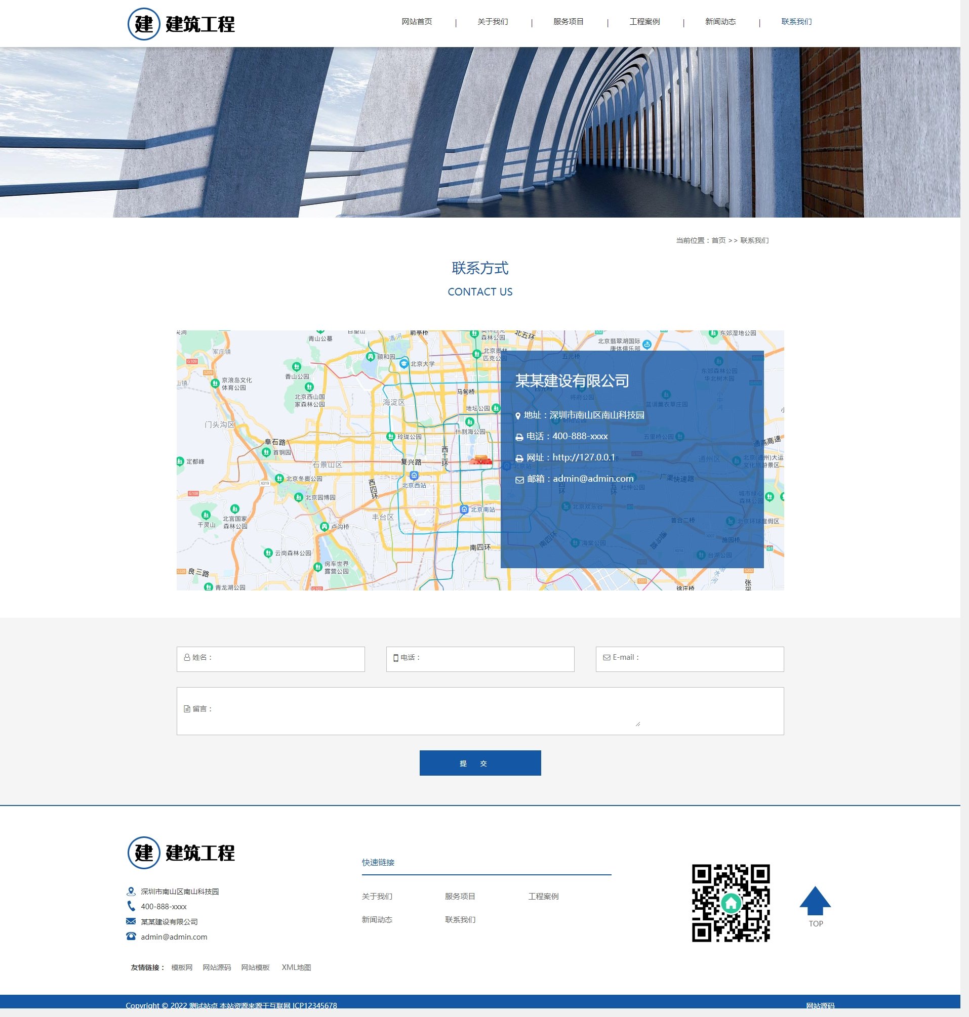Open the 工程案例 navigation item
The width and height of the screenshot is (969, 1017).
pos(644,22)
